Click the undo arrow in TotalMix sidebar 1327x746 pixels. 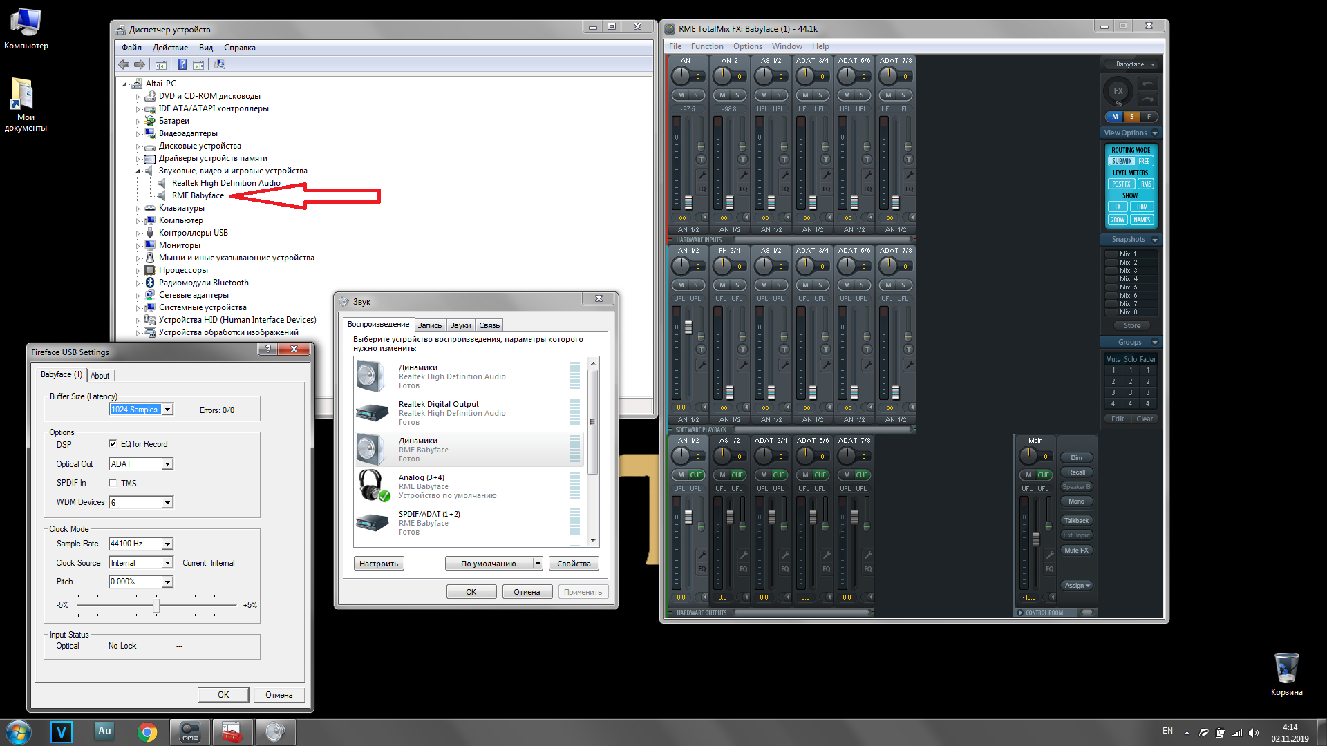[1148, 84]
